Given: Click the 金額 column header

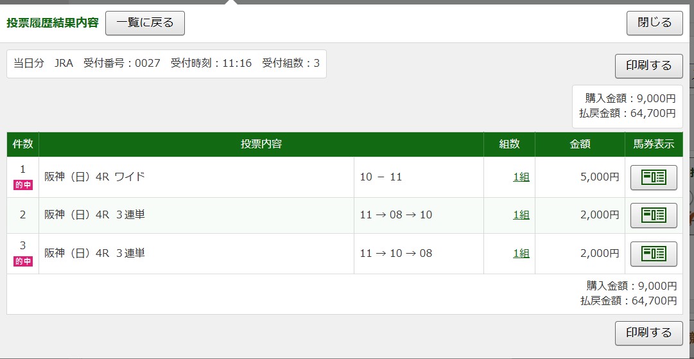Looking at the screenshot, I should (580, 144).
